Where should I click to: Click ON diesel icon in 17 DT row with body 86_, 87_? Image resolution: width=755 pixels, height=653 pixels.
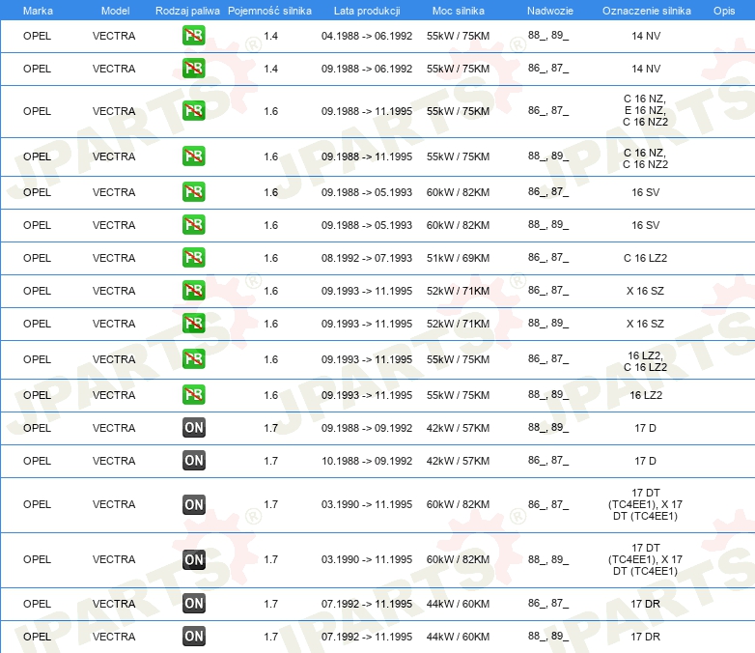point(193,504)
